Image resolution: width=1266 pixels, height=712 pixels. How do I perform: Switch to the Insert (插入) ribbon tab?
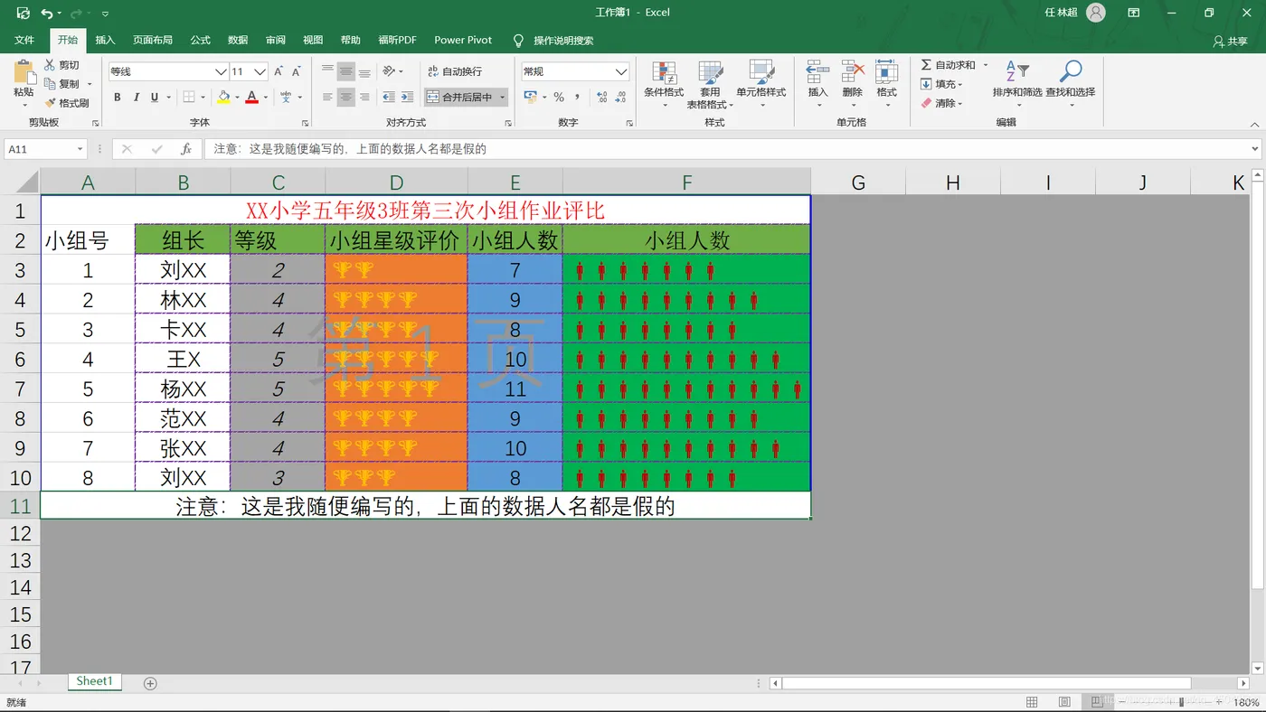click(x=105, y=40)
